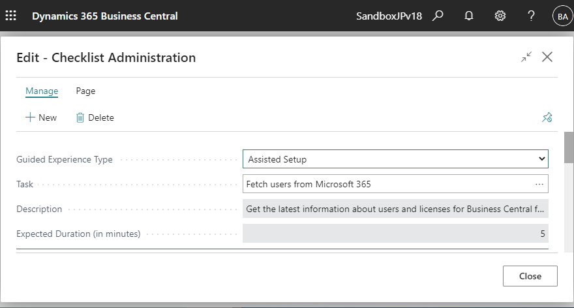
Task: Open notifications bell icon
Action: 468,16
